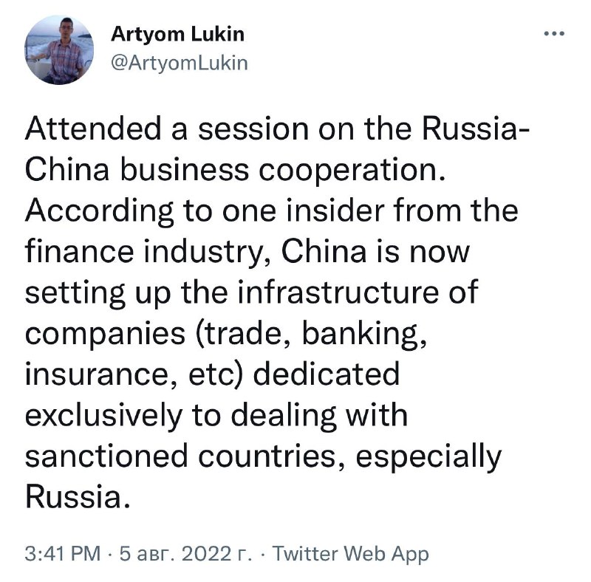
Task: Click the text companies (trade, banking,
Action: (x=226, y=334)
